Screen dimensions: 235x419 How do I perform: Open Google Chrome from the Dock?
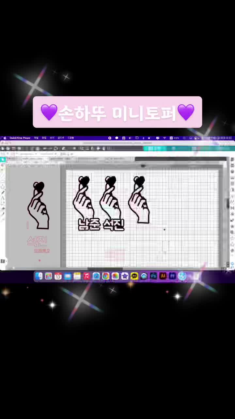(x=105, y=276)
